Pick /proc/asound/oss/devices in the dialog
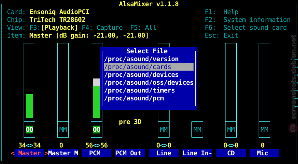The image size is (298, 164). pos(149,83)
